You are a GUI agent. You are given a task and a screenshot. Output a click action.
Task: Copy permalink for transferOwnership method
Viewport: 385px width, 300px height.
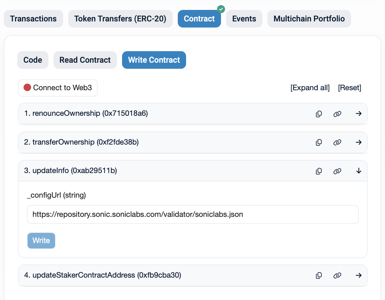[337, 142]
